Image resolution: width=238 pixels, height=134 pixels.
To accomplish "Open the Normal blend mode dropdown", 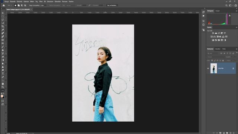I will (216, 57).
